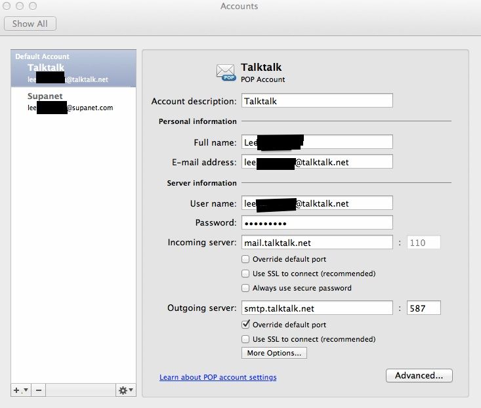Open the Advanced settings dialog
The image size is (481, 408).
coord(419,376)
